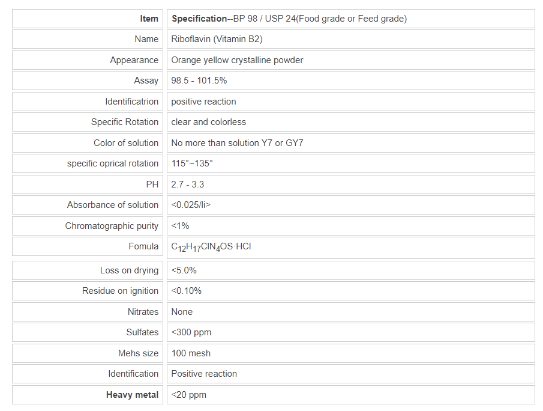This screenshot has height=411, width=543.
Task: Click the PH value "2.7 - 3.3"
Action: click(x=187, y=184)
